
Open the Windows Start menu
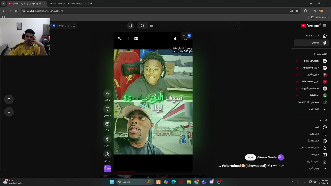coord(112,182)
